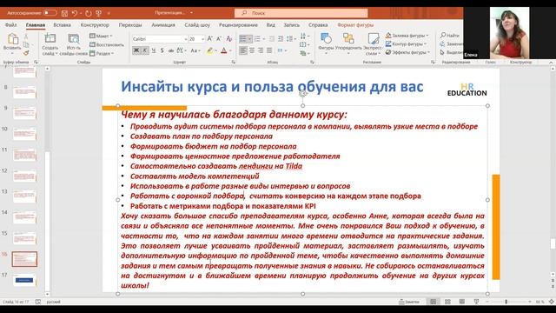Image resolution: width=556 pixels, height=313 pixels.
Task: Click the Select (Выделить) cursor icon
Action: (x=442, y=52)
